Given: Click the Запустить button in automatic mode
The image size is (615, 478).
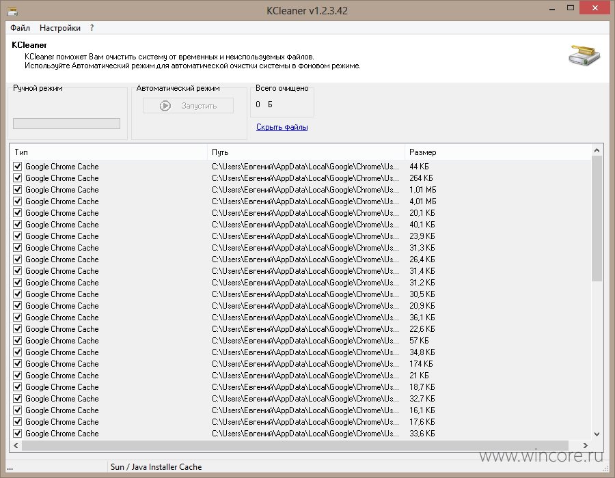Looking at the screenshot, I should point(189,106).
